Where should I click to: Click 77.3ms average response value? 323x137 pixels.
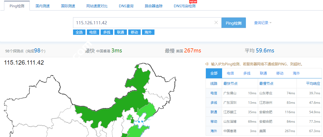pyautogui.click(x=315, y=122)
